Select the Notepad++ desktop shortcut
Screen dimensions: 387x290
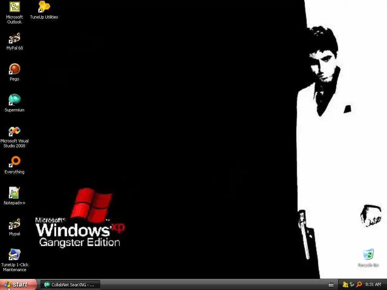(14, 196)
